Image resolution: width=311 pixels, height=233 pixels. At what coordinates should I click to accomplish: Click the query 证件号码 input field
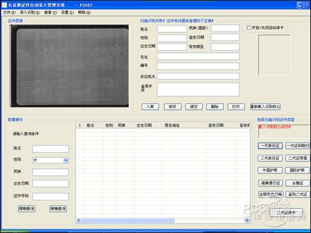[50, 196]
